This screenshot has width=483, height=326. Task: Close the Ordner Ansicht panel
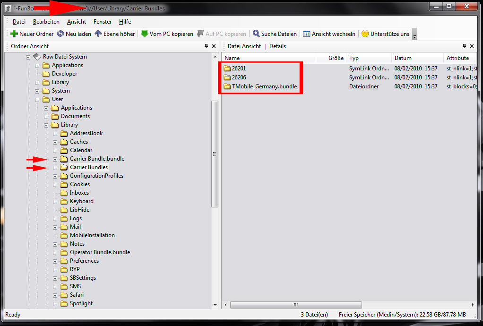click(214, 46)
